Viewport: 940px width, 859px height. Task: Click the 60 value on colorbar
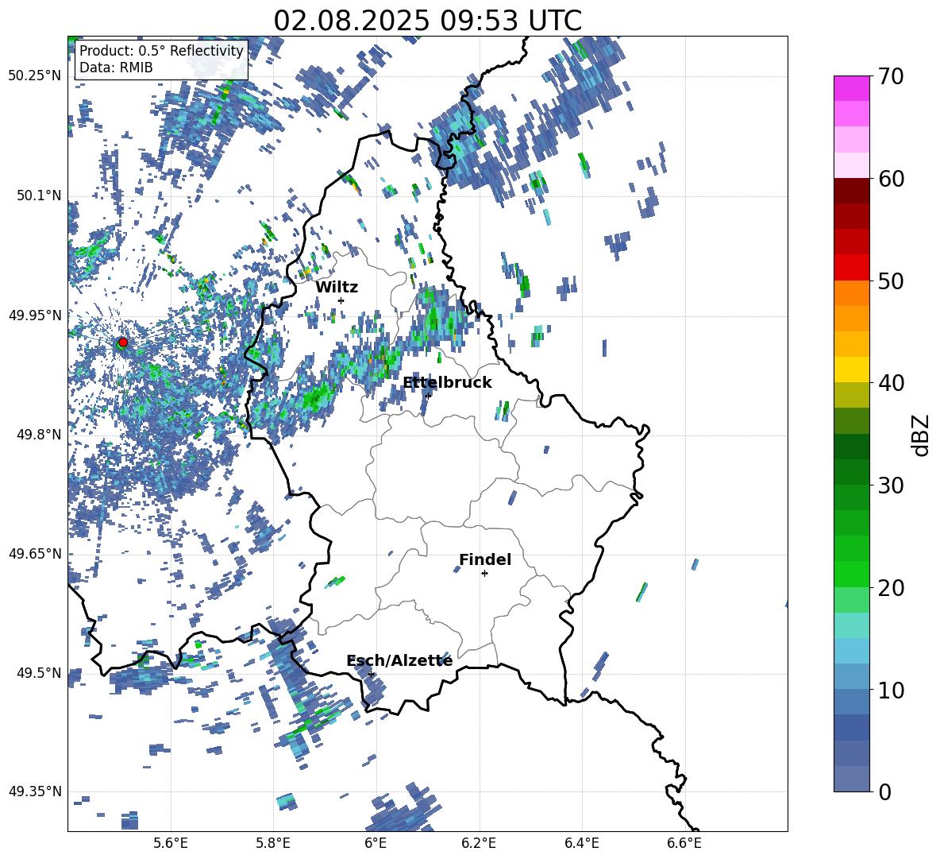(890, 178)
